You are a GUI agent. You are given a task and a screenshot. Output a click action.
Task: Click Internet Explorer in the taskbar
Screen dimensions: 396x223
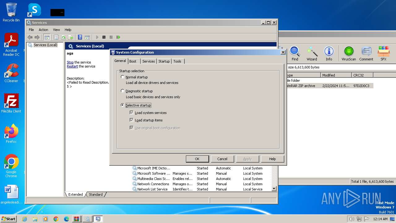pos(24,219)
